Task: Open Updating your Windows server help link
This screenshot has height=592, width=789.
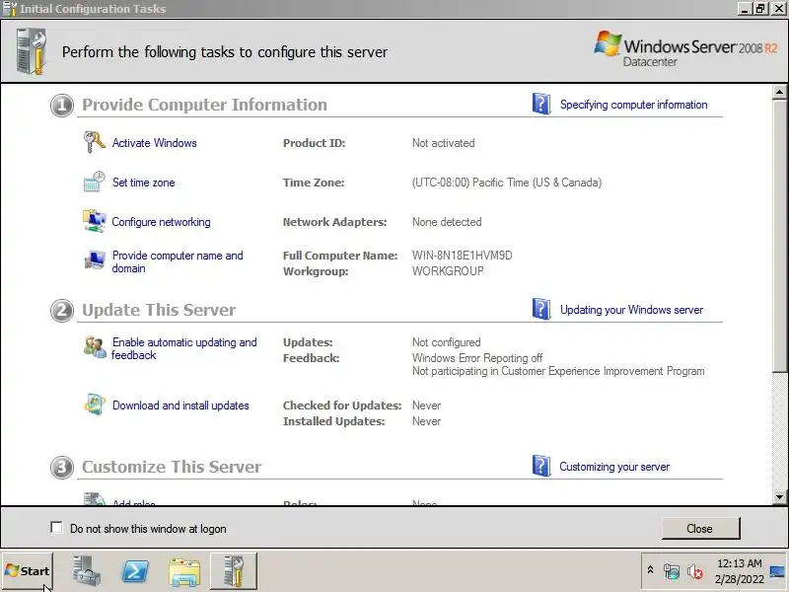Action: tap(631, 310)
